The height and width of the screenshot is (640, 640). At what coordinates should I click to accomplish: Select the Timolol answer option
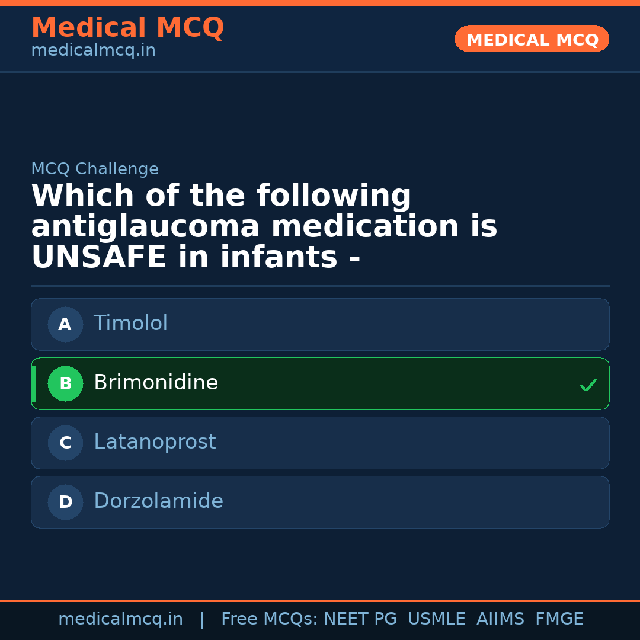click(x=320, y=324)
